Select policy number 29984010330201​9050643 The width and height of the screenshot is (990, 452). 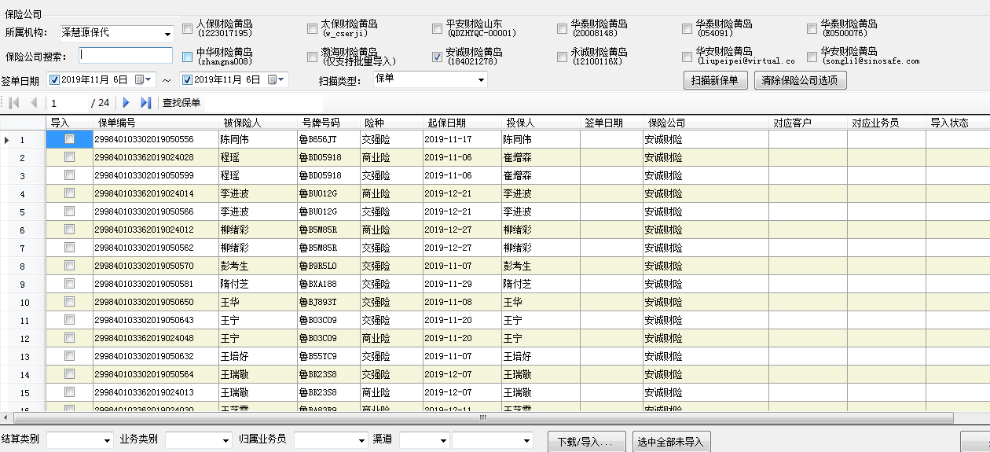tap(156, 320)
